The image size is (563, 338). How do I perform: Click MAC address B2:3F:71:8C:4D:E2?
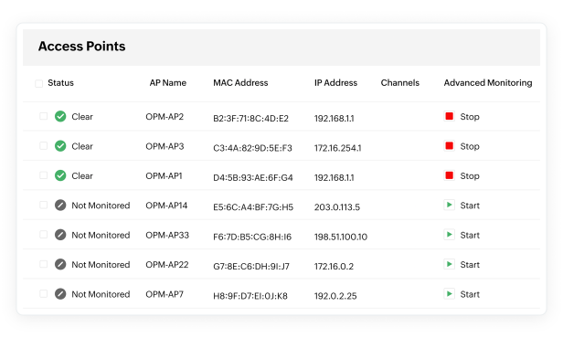[251, 119]
